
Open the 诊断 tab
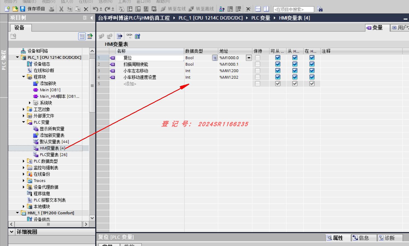pyautogui.click(x=390, y=238)
